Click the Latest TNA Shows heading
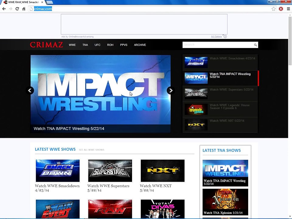 [222, 151]
